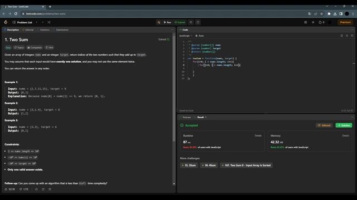
Task: Open the JavaScript language dropdown
Action: click(x=185, y=36)
